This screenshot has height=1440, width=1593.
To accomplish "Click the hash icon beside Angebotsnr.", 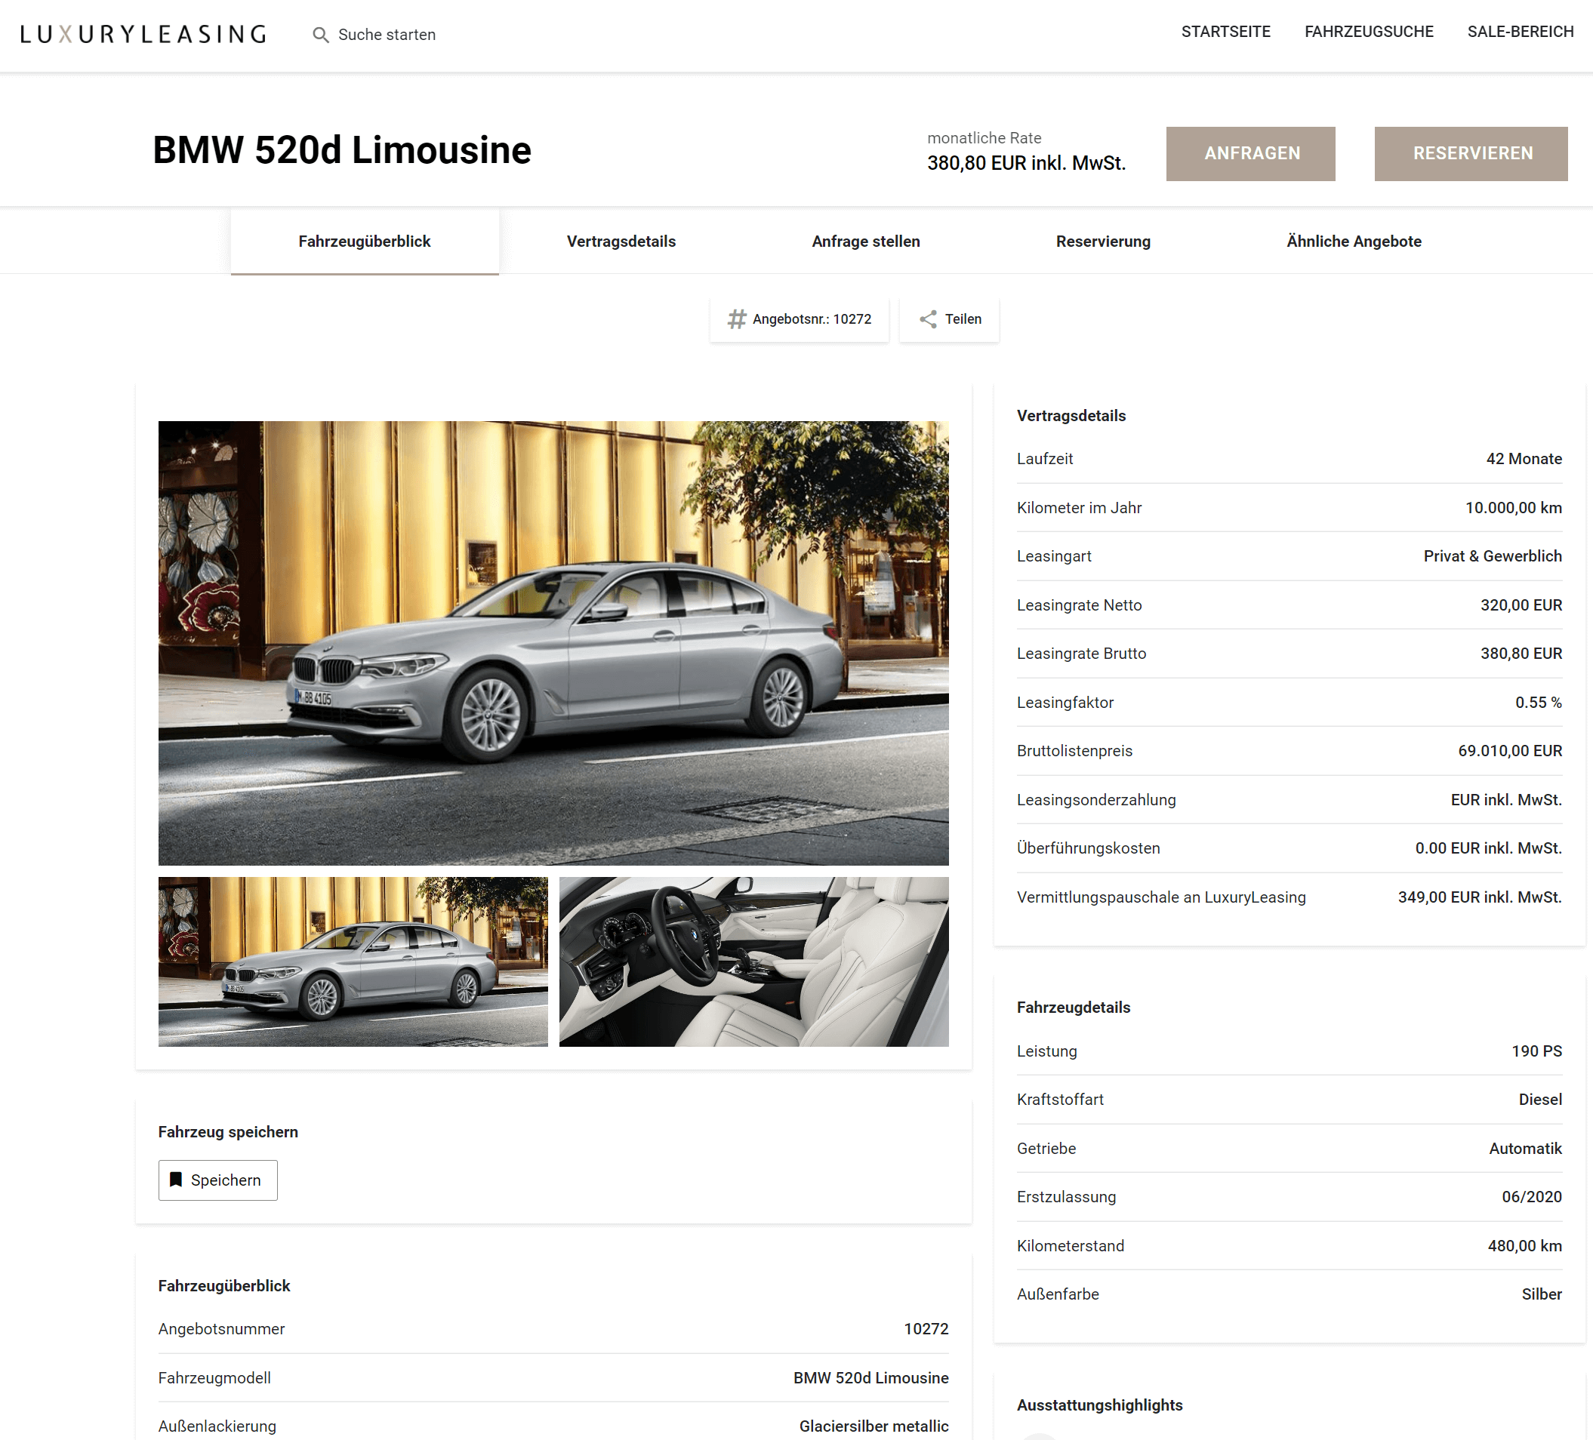I will (x=736, y=319).
